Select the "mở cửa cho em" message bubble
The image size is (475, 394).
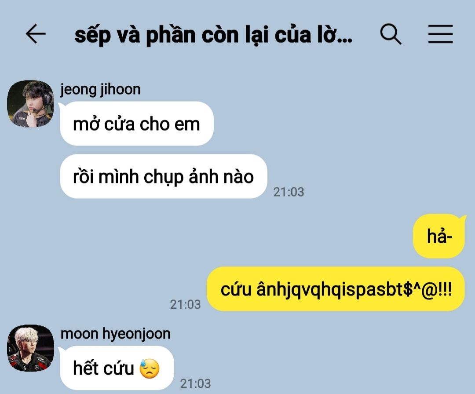137,124
